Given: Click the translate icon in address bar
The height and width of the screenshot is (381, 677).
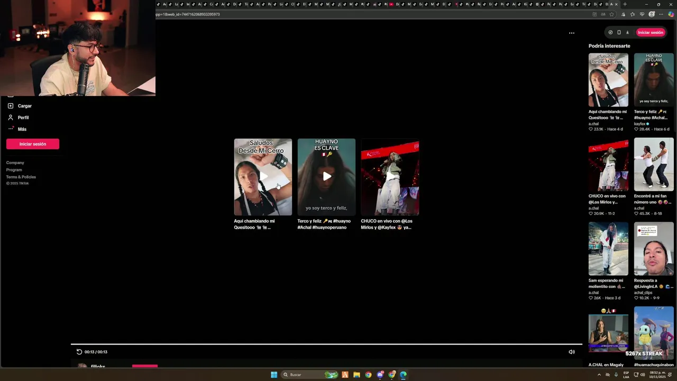Looking at the screenshot, I should point(603,14).
